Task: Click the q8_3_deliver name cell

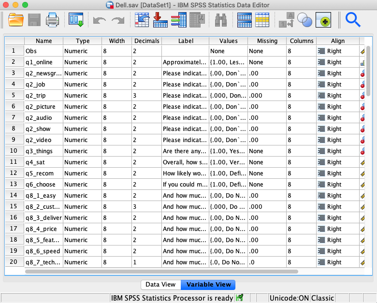Action: 44,217
